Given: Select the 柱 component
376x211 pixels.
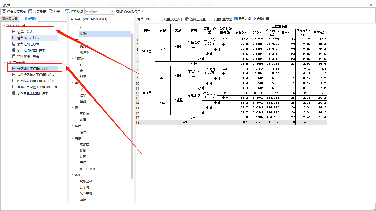Looking at the screenshot, I should (x=82, y=28).
